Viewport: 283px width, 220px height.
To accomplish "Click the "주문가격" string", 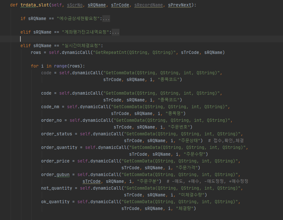I will 187,168.
